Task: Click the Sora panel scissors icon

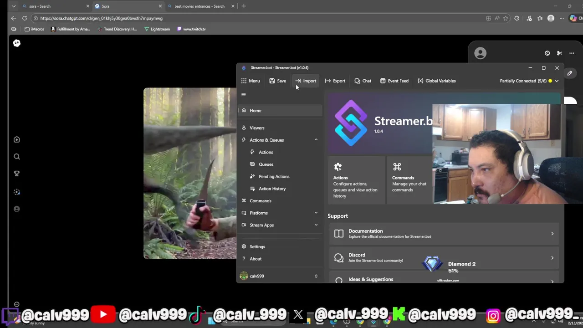Action: click(x=559, y=53)
